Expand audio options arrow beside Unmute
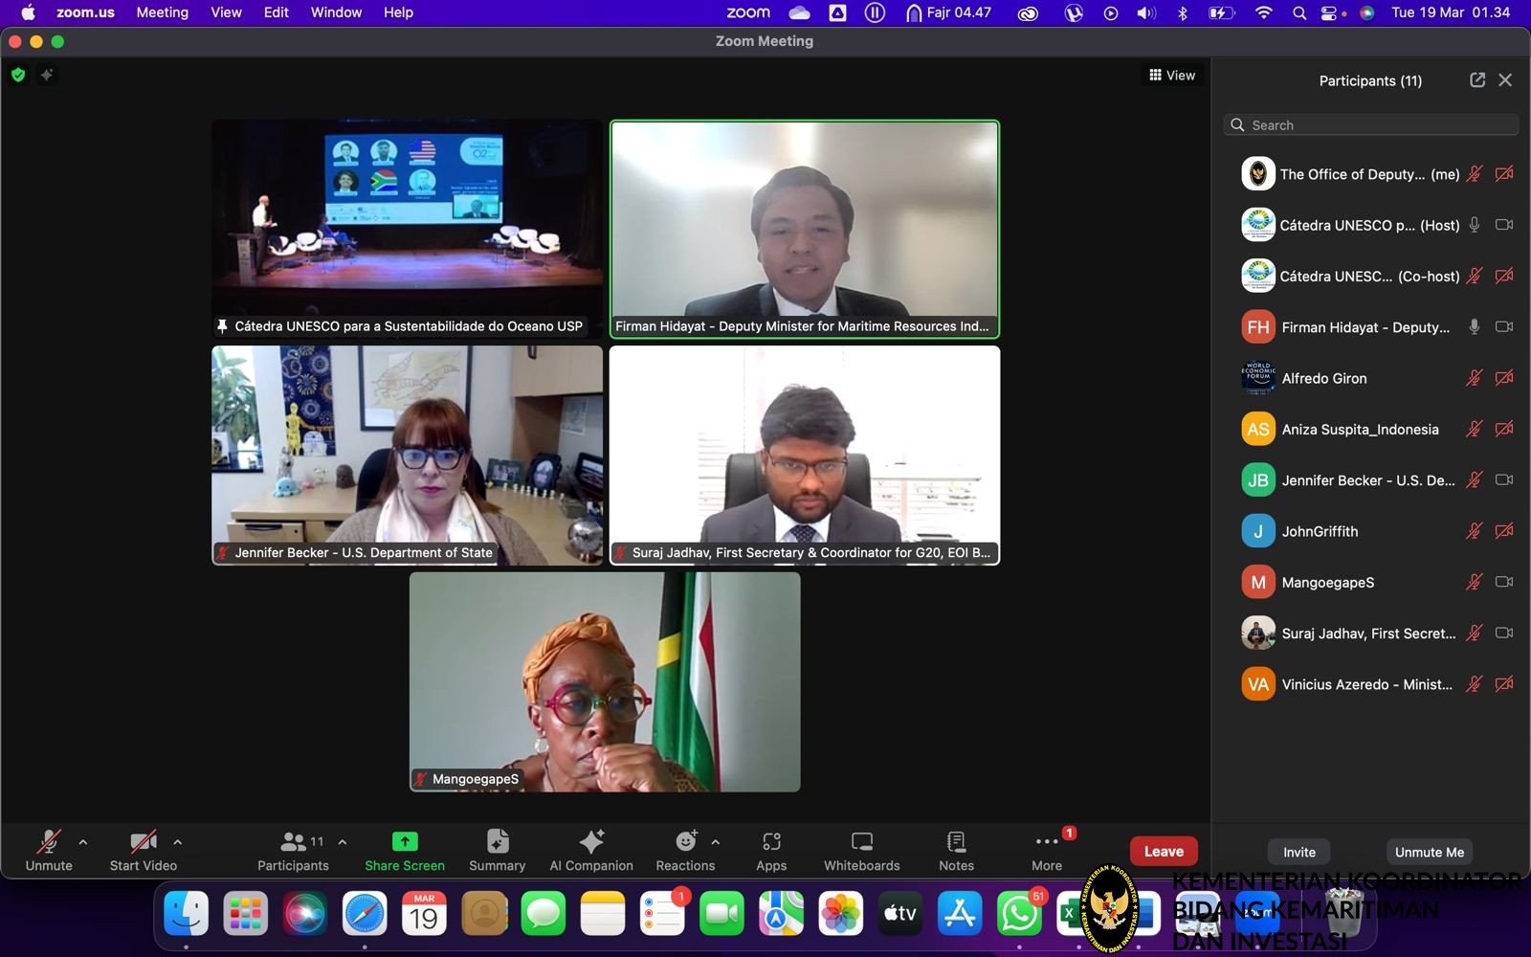Screen dimensions: 1531x957 coord(83,842)
